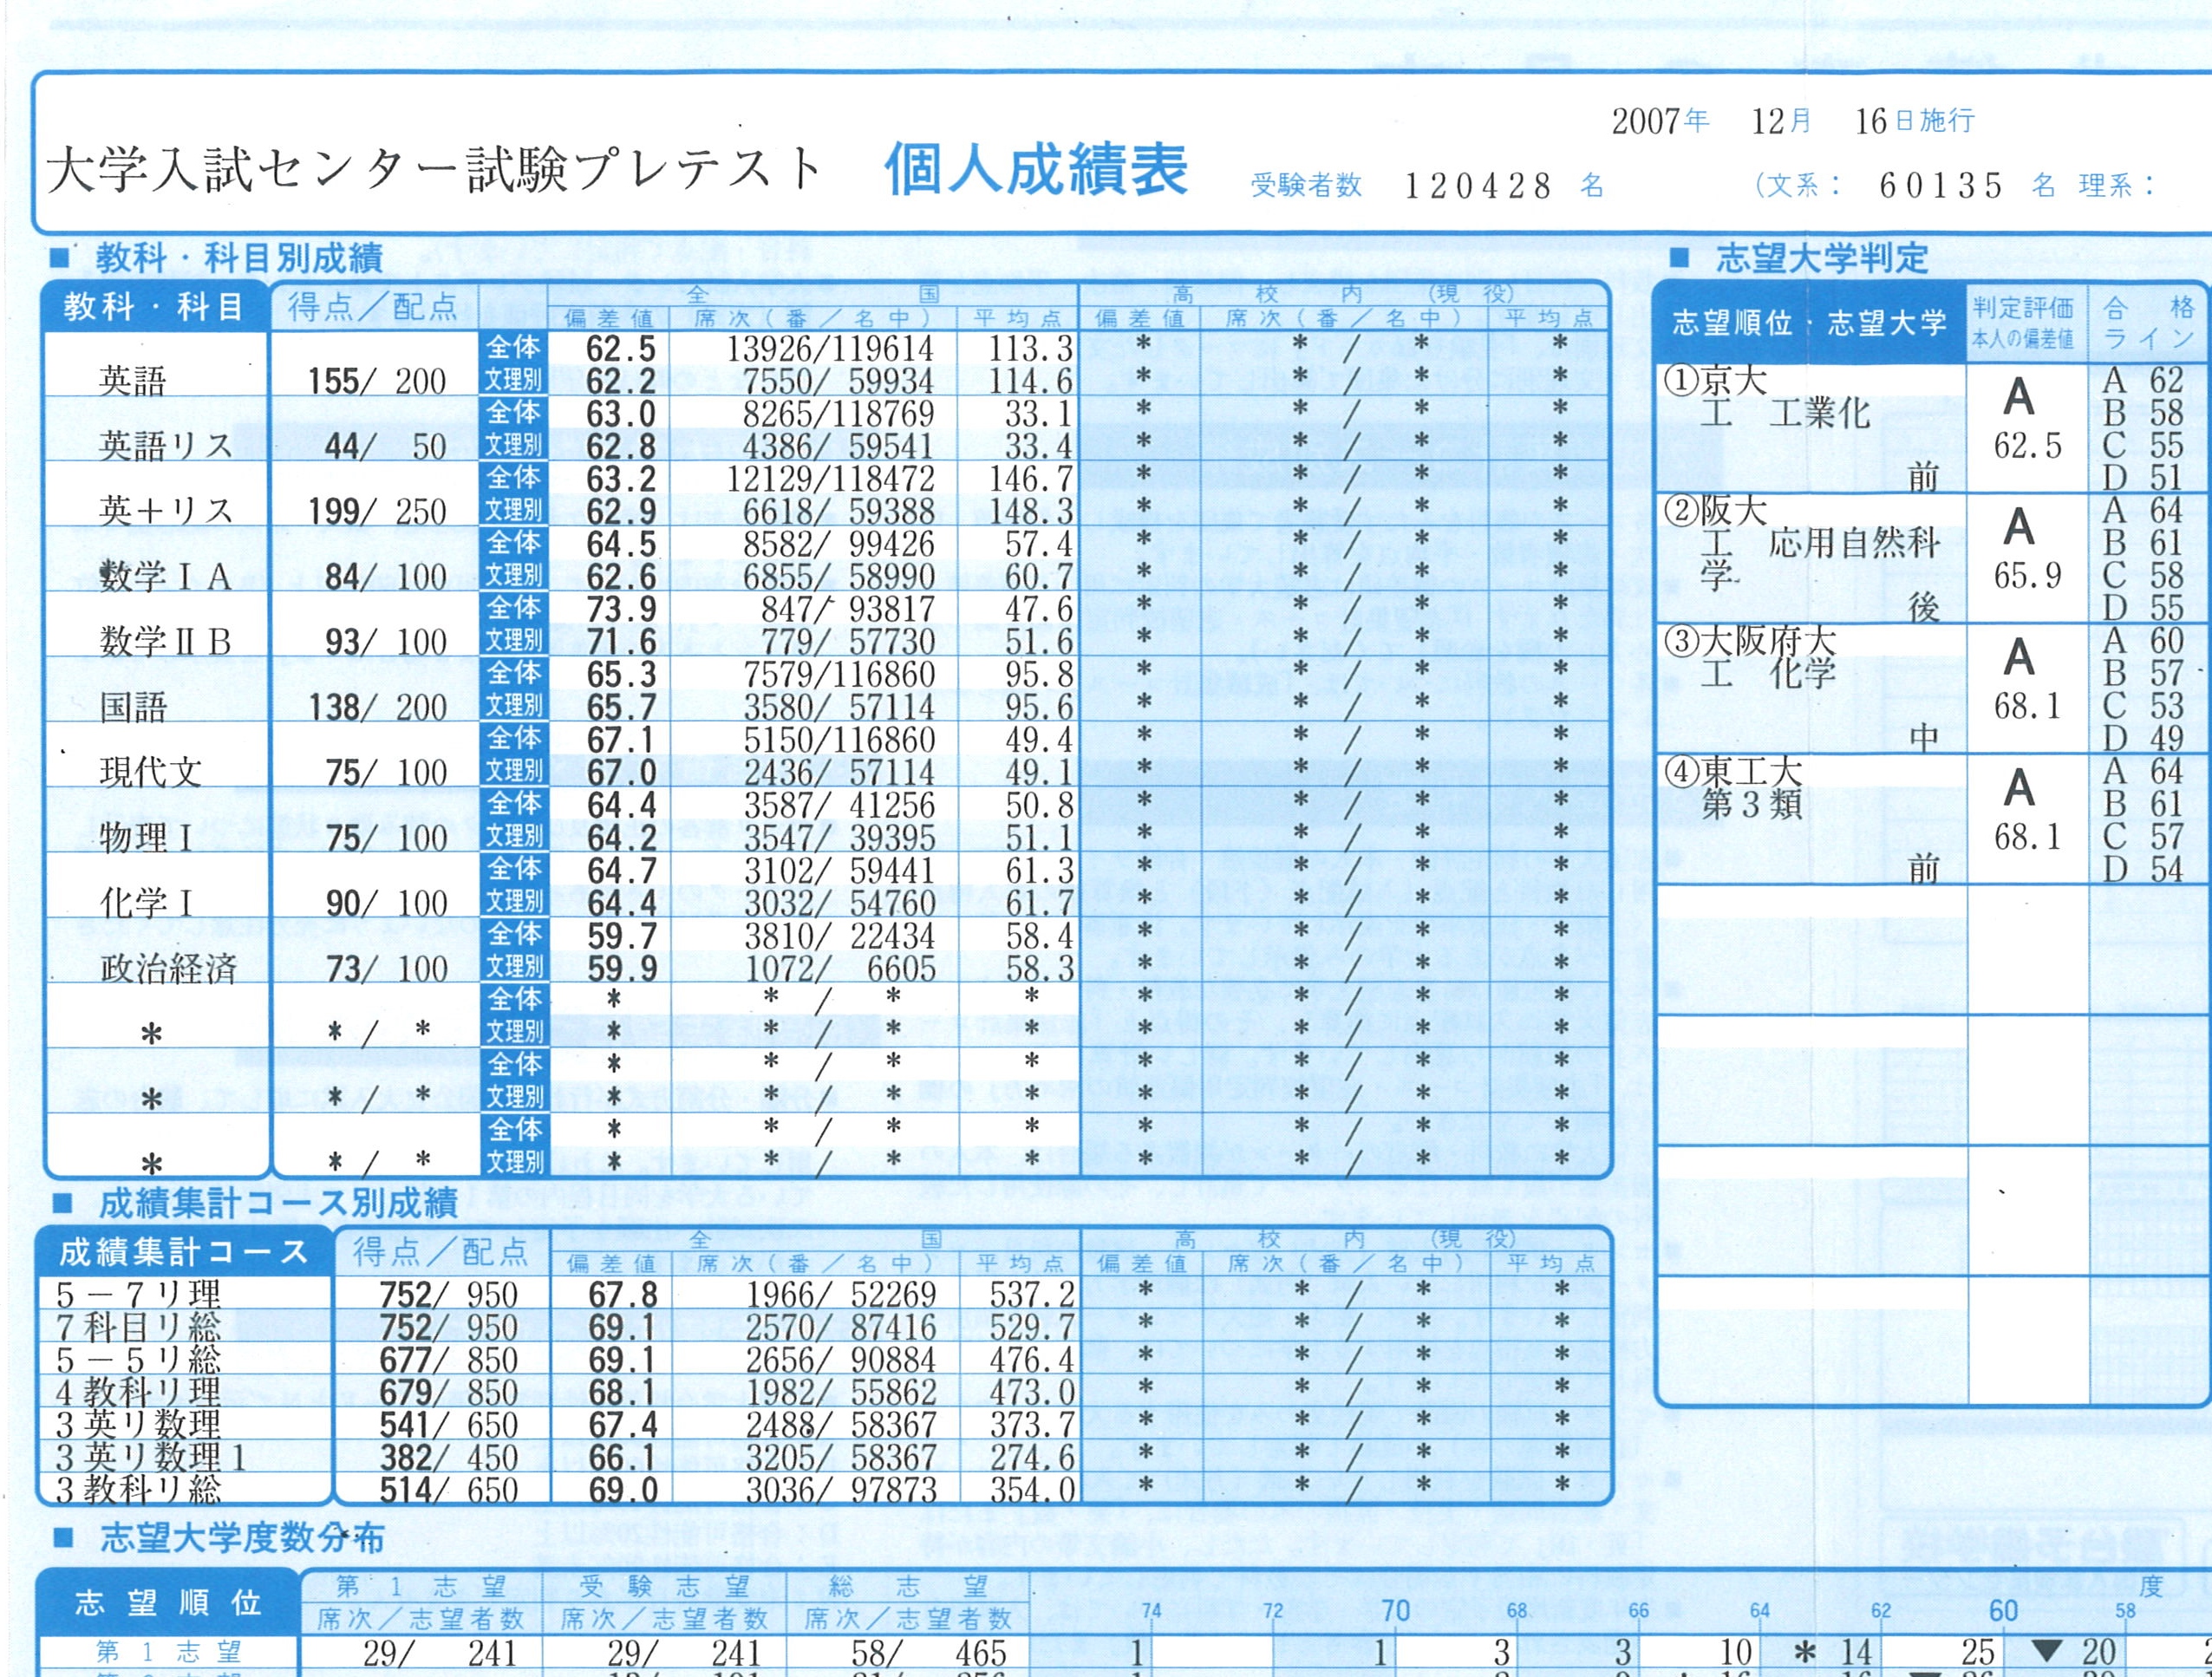Select the course row 4教科リ理
The height and width of the screenshot is (1677, 2212).
coord(138,1393)
